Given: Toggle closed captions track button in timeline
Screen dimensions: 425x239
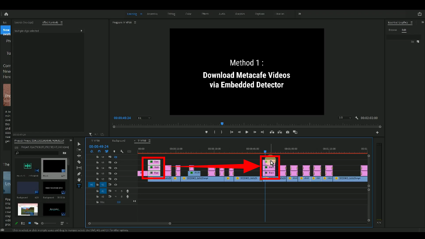Looking at the screenshot, I should 129,152.
